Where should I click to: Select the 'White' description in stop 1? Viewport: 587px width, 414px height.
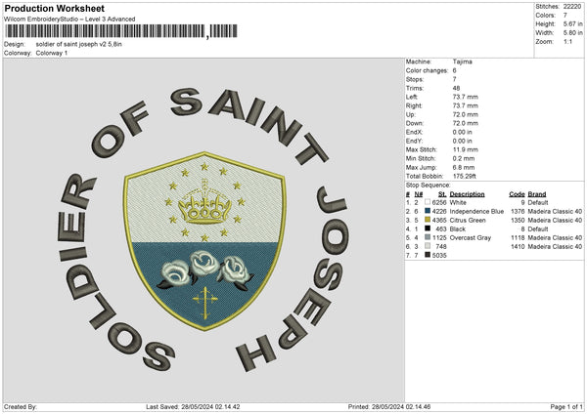click(x=458, y=202)
